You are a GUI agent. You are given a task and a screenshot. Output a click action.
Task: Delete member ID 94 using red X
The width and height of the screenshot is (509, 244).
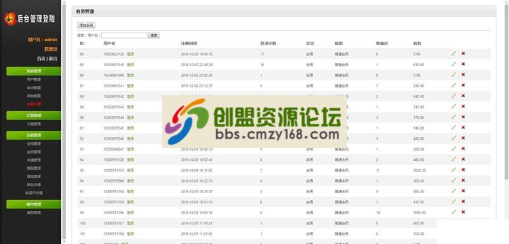463,159
